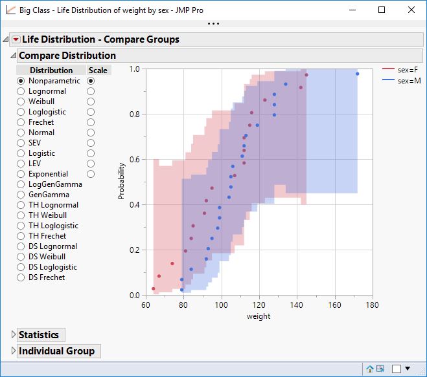Click the Distribution column header
Image resolution: width=427 pixels, height=377 pixels.
[51, 70]
